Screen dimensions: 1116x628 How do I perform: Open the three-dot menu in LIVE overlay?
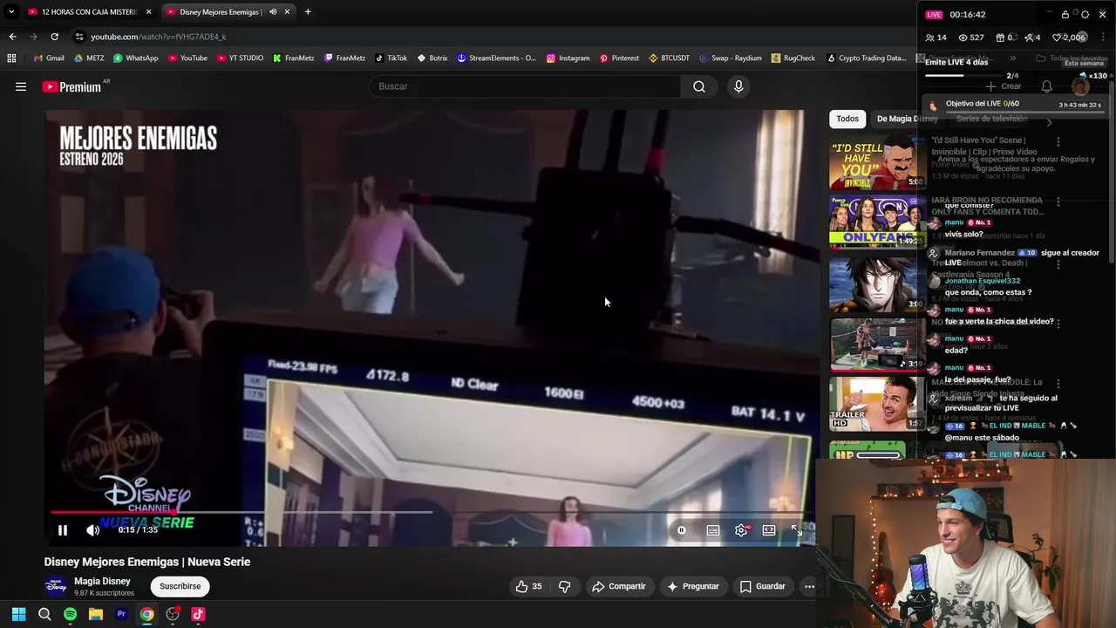[x=1105, y=38]
